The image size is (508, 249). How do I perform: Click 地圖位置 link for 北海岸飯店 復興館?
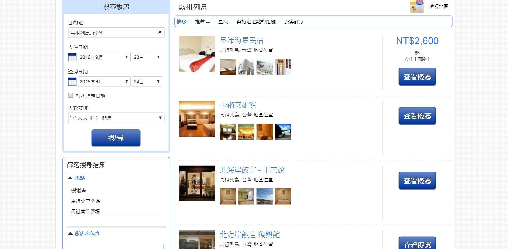[x=263, y=244]
